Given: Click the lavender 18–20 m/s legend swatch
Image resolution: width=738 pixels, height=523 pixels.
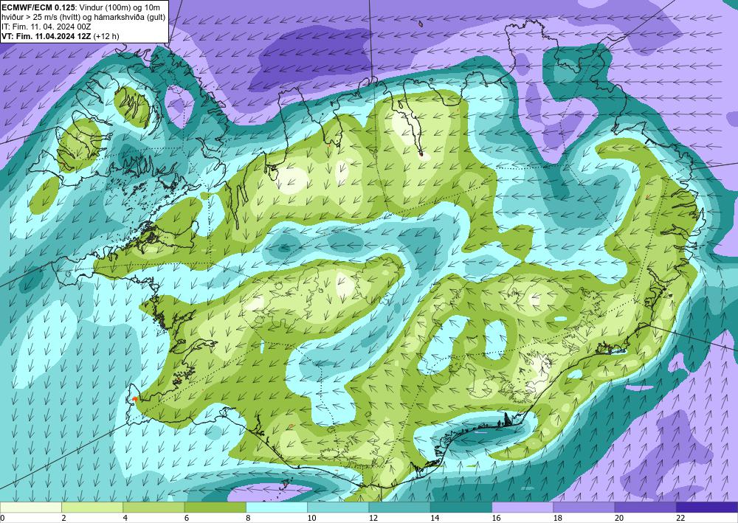Looking at the screenshot, I should click(x=584, y=508).
